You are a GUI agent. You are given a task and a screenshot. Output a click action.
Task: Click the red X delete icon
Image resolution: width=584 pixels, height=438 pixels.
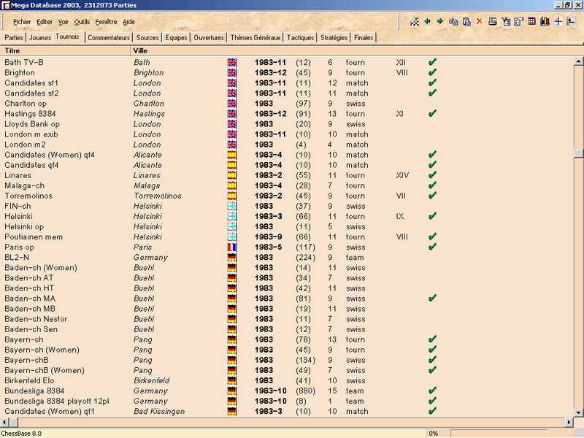(479, 21)
